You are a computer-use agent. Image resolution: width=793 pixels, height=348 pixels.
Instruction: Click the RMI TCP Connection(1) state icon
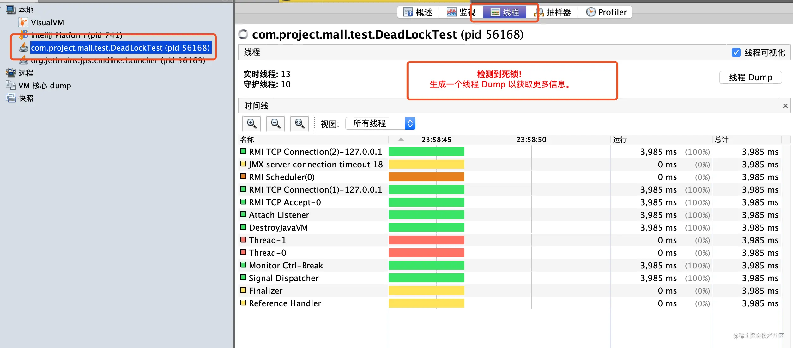tap(243, 189)
